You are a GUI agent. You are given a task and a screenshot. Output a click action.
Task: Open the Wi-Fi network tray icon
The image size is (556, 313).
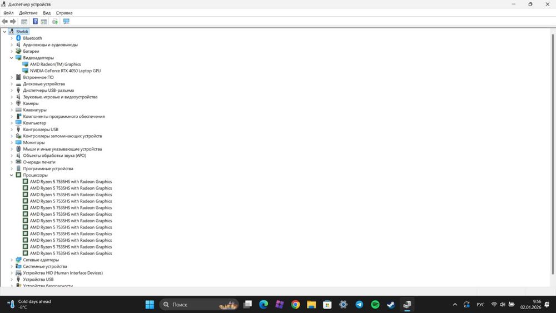tap(494, 305)
